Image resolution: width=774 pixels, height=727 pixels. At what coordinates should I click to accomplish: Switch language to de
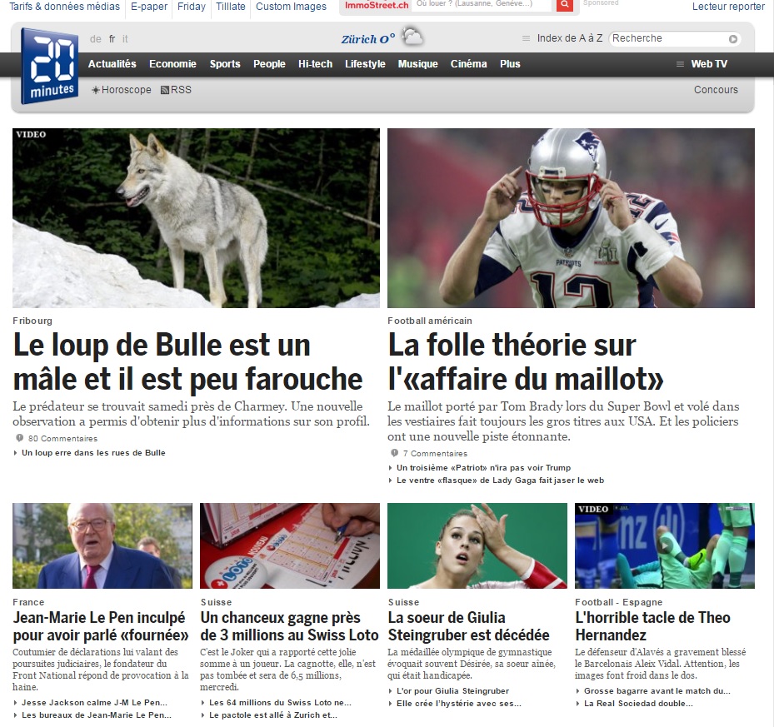pyautogui.click(x=95, y=38)
